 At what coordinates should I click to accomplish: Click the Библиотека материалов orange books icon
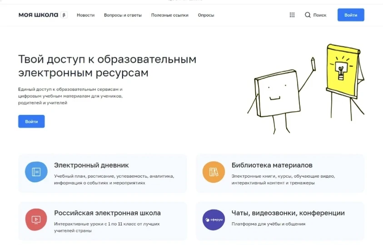pyautogui.click(x=214, y=172)
